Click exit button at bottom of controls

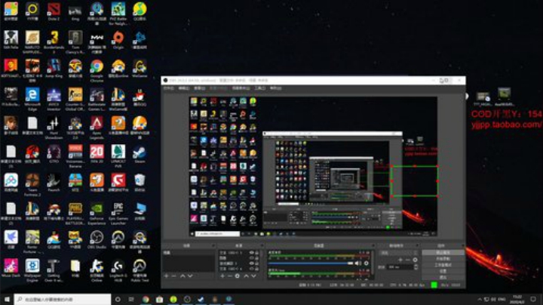coord(443,277)
